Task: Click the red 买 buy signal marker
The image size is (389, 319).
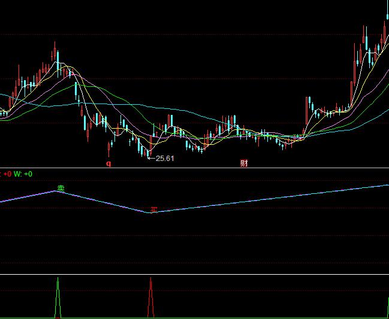Action: point(153,209)
